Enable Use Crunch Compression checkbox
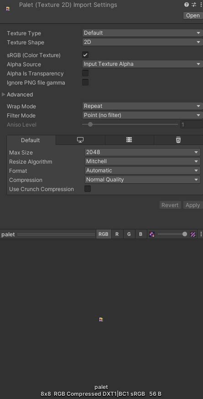203x399 pixels. [x=88, y=189]
